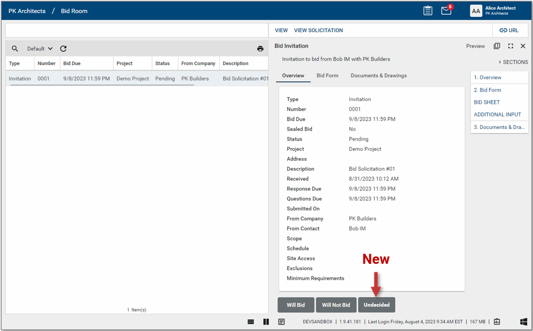The image size is (533, 331).
Task: Open the clipboard tasks icon in header
Action: 428,11
